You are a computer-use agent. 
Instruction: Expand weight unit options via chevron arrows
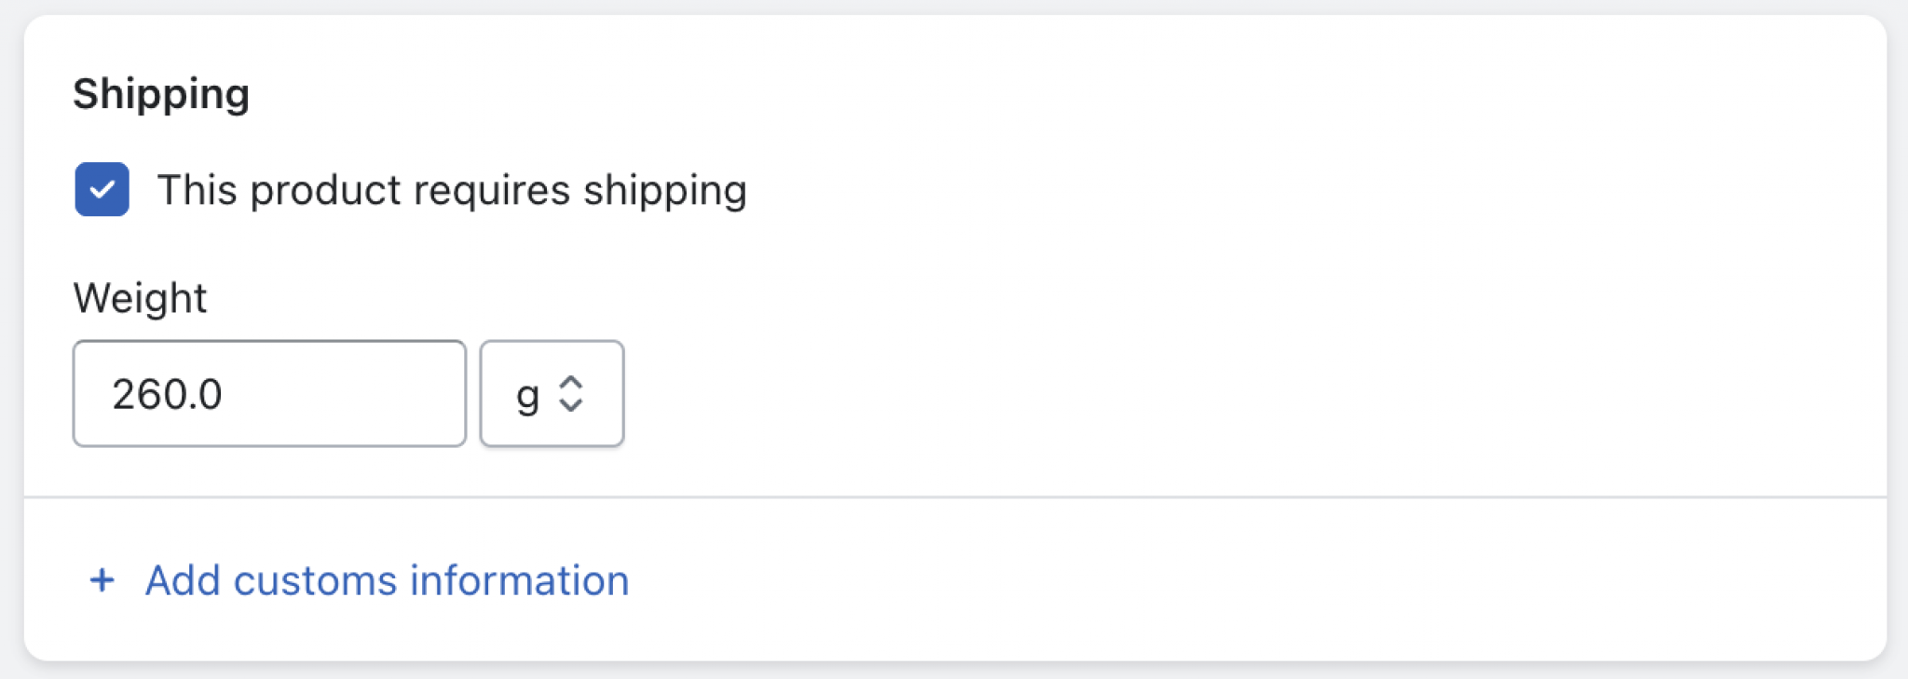click(570, 393)
